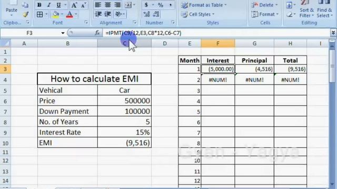This screenshot has width=337, height=189.
Task: Open underline style dropdown arrow
Action: [x=65, y=5]
